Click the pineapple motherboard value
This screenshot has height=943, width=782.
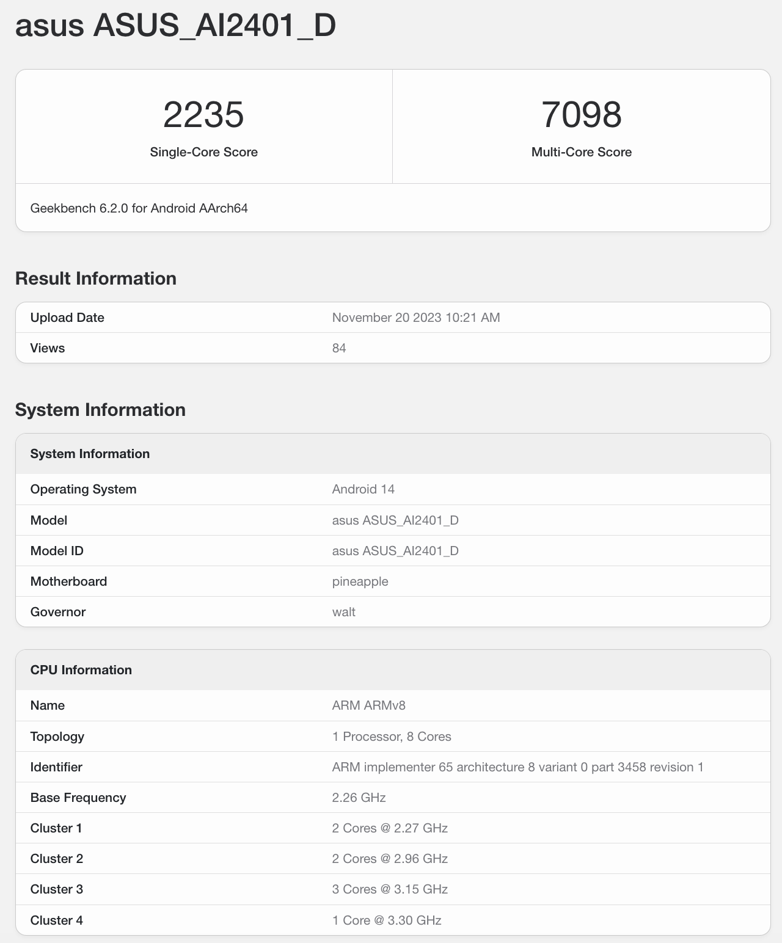pyautogui.click(x=360, y=581)
